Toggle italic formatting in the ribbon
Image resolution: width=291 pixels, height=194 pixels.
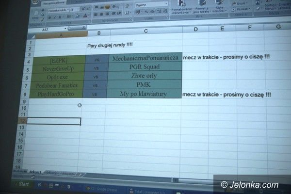coord(55,17)
